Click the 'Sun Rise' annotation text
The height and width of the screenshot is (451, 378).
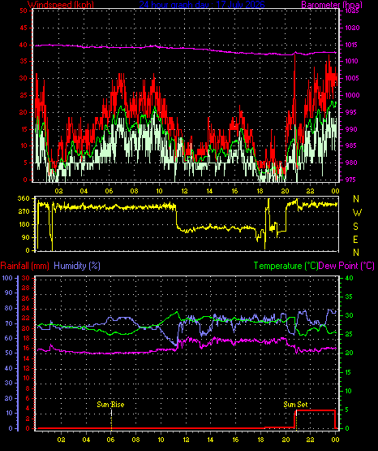[x=110, y=405]
